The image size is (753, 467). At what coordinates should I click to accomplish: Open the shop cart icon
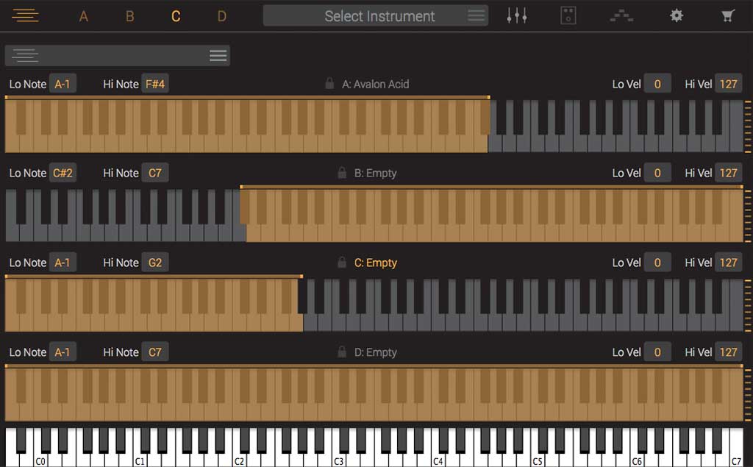point(728,15)
